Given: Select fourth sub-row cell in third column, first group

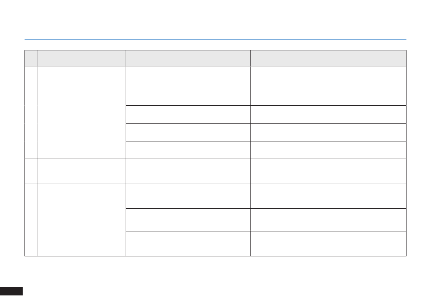Looking at the screenshot, I should 188,150.
